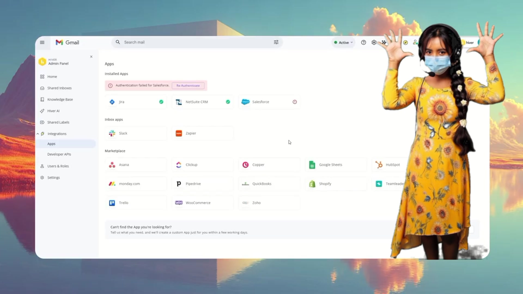The height and width of the screenshot is (294, 523).
Task: Click the monday.com logo icon
Action: (x=112, y=184)
